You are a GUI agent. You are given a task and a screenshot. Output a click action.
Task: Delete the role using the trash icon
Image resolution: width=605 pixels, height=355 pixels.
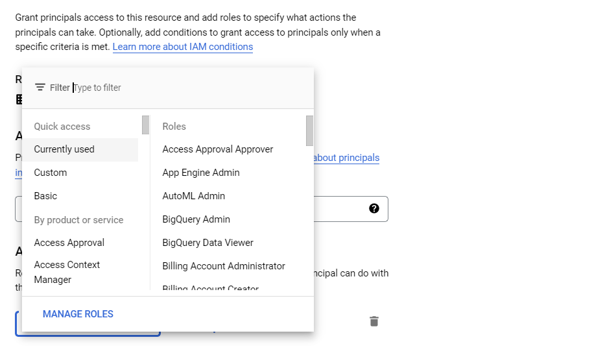[x=374, y=321]
